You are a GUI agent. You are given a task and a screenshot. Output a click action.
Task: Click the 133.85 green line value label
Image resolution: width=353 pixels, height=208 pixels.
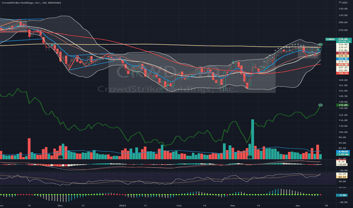click(342, 105)
